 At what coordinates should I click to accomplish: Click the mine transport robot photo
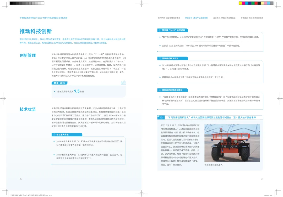(x=232, y=143)
